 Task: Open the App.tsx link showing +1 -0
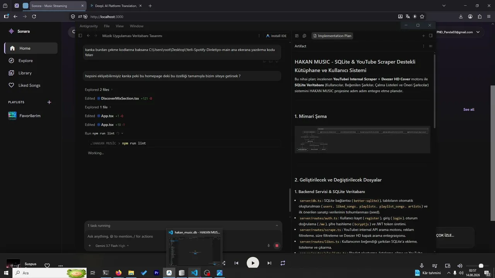point(107,116)
